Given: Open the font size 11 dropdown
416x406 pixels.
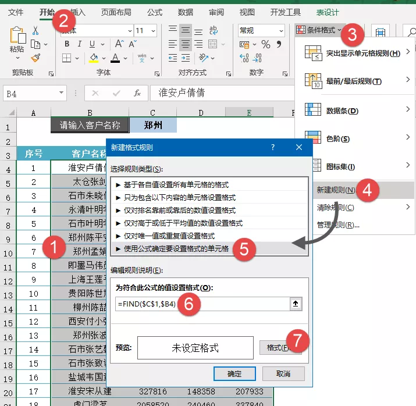Looking at the screenshot, I should point(153,31).
